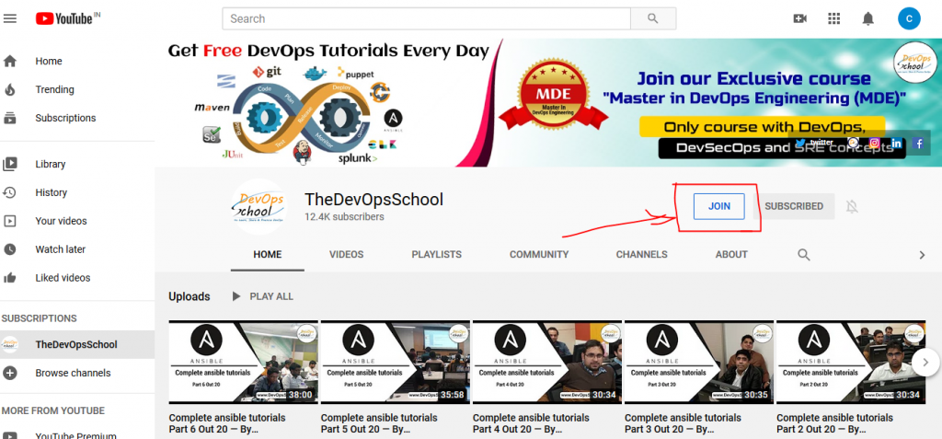Switch to the ABOUT tab
942x439 pixels.
coord(731,254)
